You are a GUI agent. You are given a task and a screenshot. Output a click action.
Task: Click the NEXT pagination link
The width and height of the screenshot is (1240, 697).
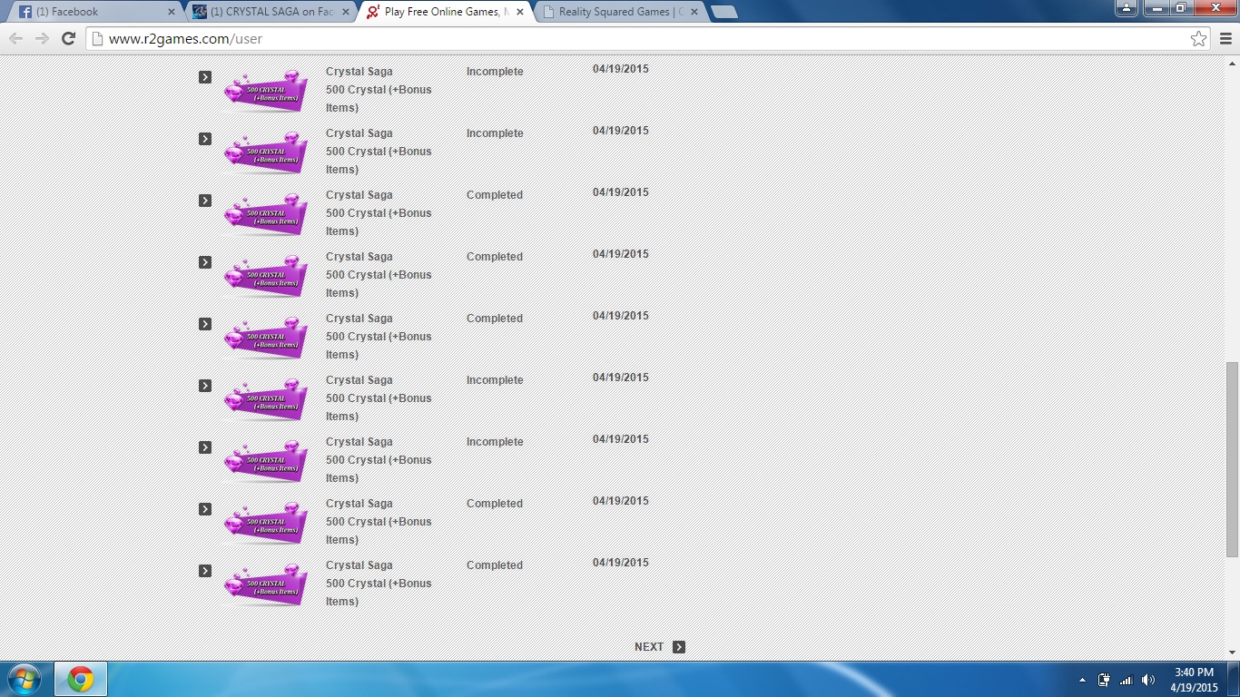click(649, 647)
